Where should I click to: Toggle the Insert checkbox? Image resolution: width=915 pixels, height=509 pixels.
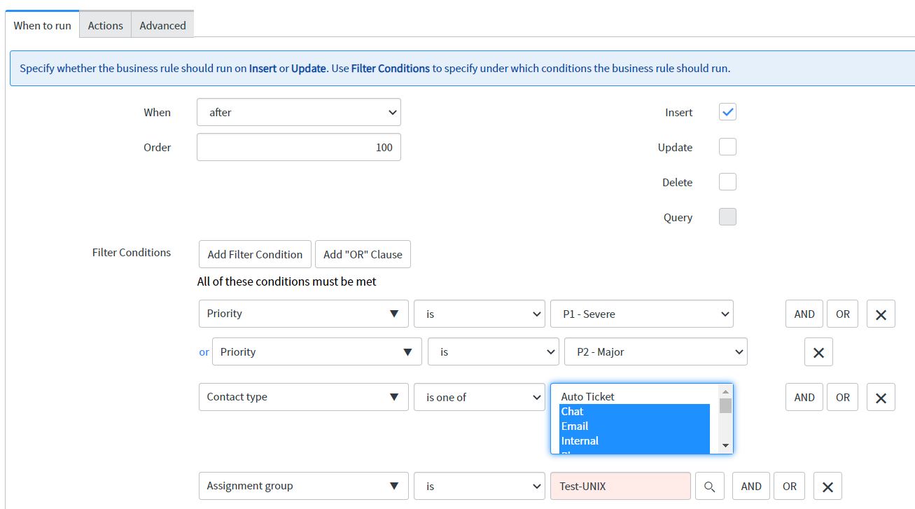[727, 112]
